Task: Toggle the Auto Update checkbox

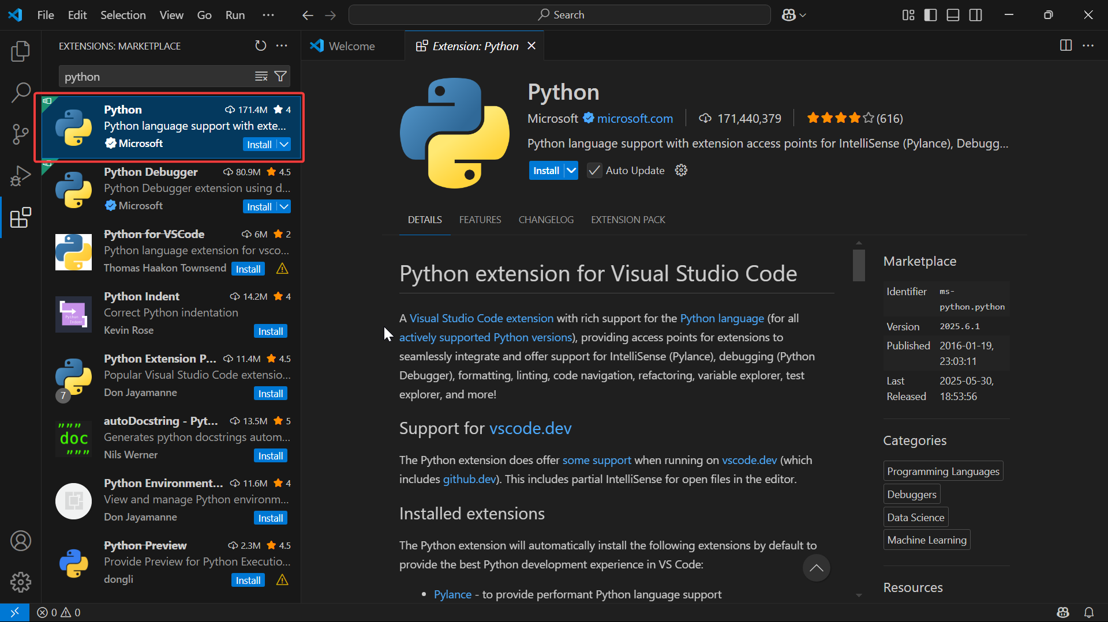Action: [594, 171]
